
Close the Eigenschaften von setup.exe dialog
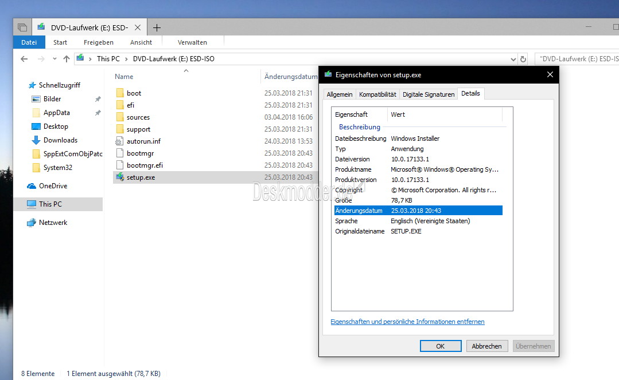tap(550, 74)
